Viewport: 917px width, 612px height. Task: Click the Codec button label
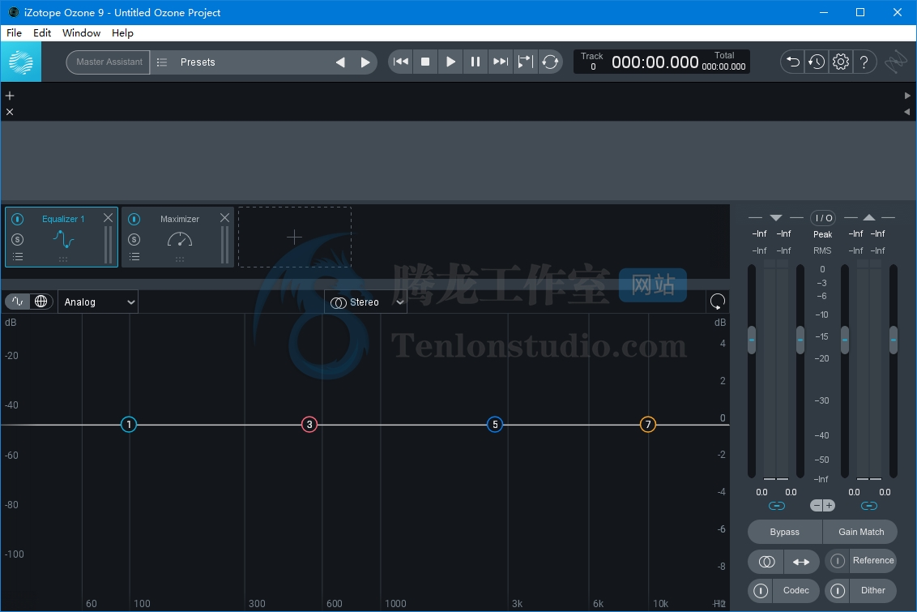[x=796, y=590]
